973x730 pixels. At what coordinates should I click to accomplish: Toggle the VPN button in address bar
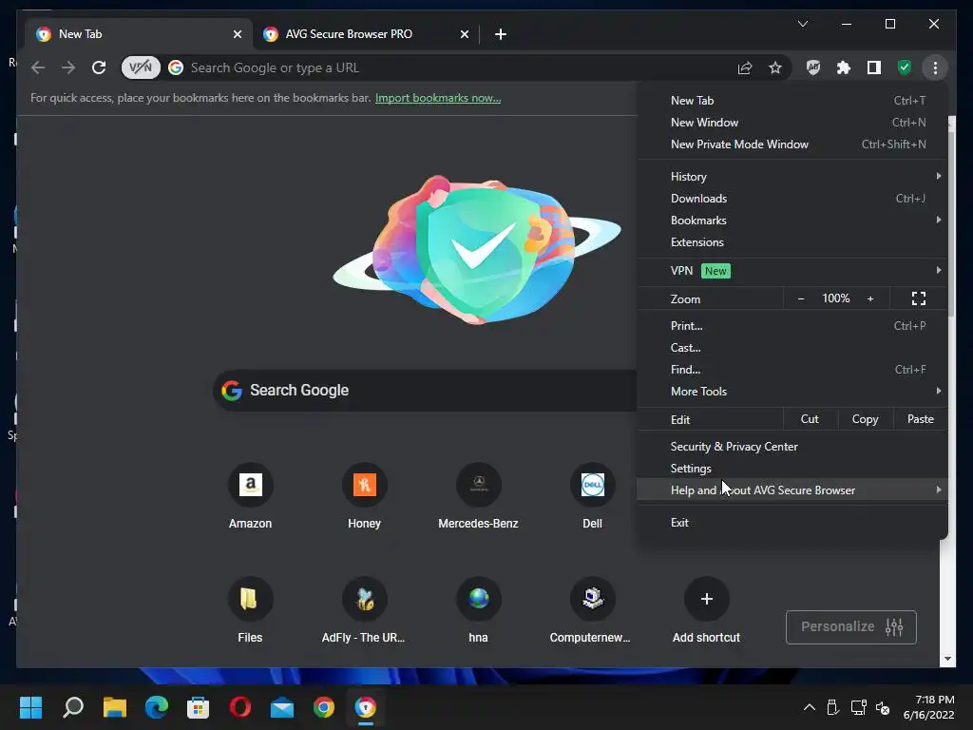tap(141, 67)
